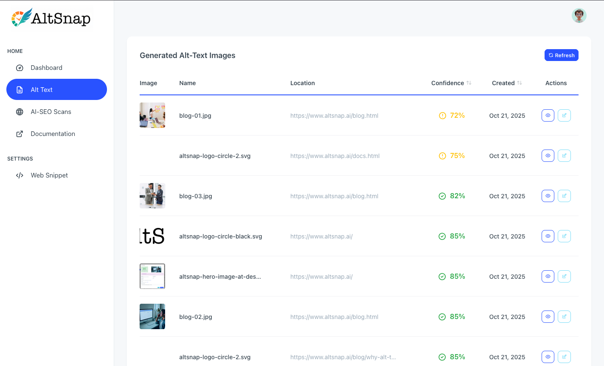Edit alt text for blog-03.jpg
This screenshot has height=366, width=604.
(564, 196)
